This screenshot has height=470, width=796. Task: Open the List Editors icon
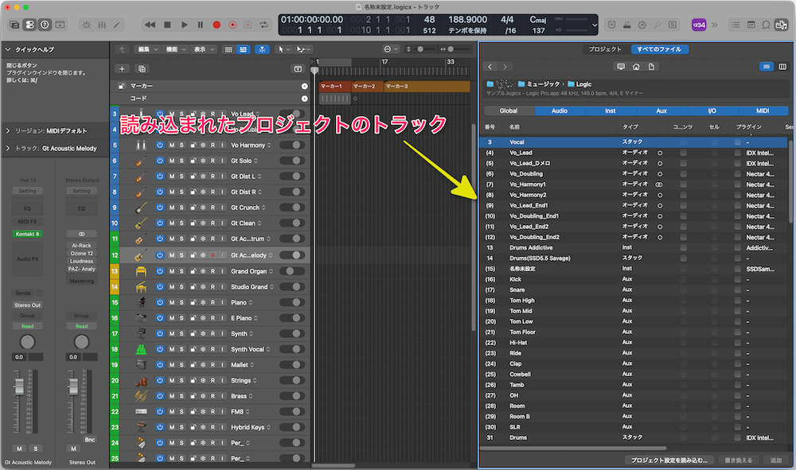click(735, 25)
